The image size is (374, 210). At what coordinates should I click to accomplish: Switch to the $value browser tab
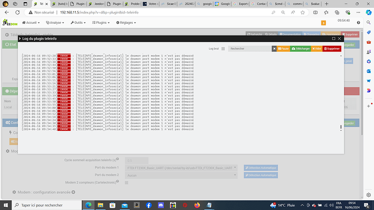coord(313,4)
